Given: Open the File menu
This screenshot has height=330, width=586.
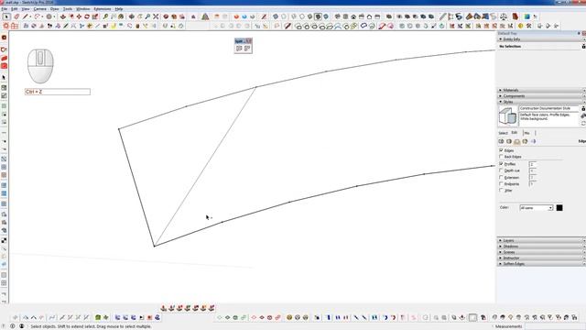Looking at the screenshot, I should 4,8.
